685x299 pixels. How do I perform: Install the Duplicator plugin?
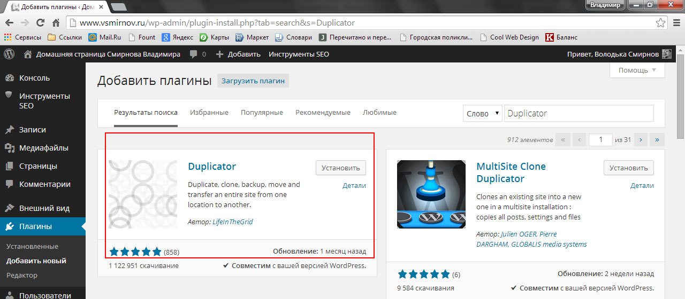click(341, 168)
